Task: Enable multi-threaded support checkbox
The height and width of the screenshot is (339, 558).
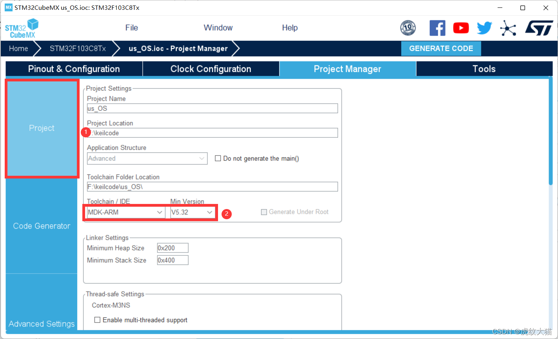Action: [x=97, y=320]
